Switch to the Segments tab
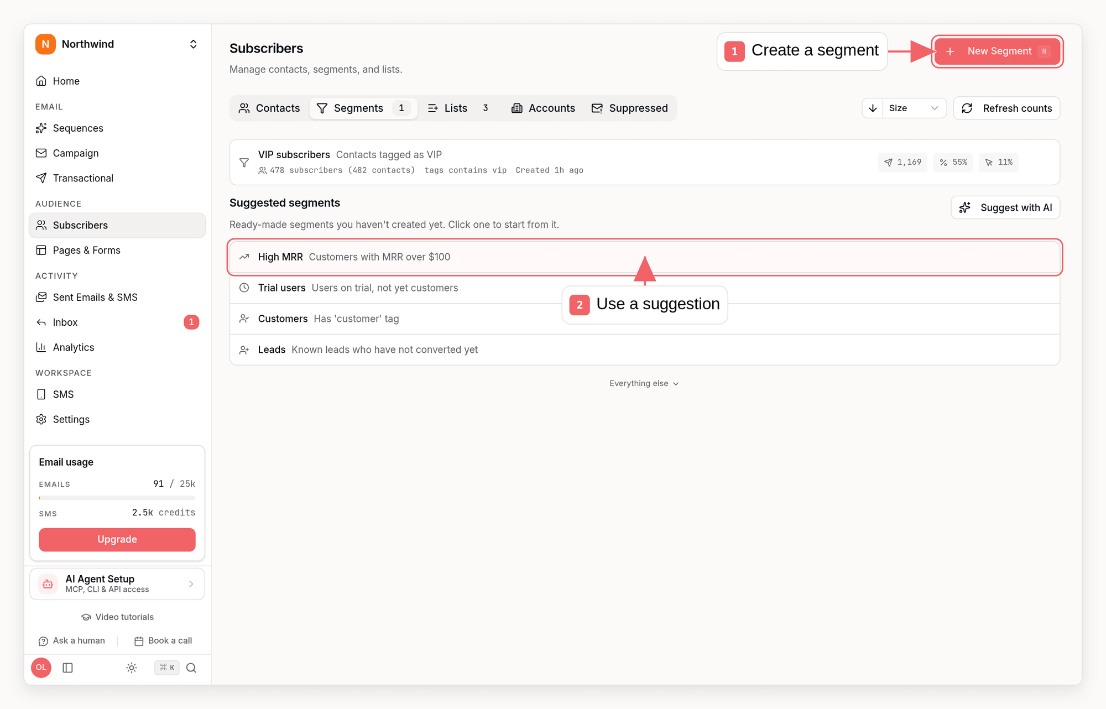The width and height of the screenshot is (1106, 709). 363,108
